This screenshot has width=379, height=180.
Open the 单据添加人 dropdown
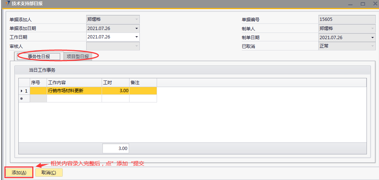[136, 19]
